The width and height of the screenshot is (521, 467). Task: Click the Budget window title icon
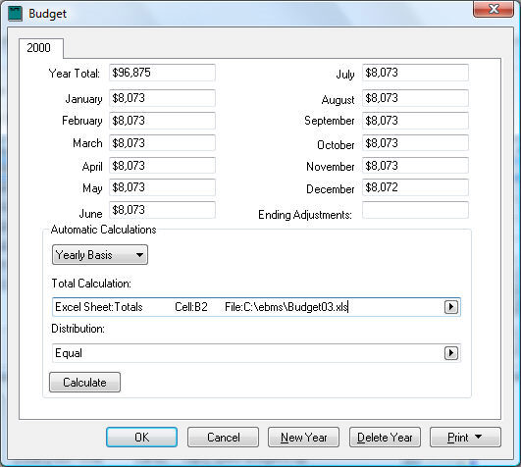pos(15,14)
